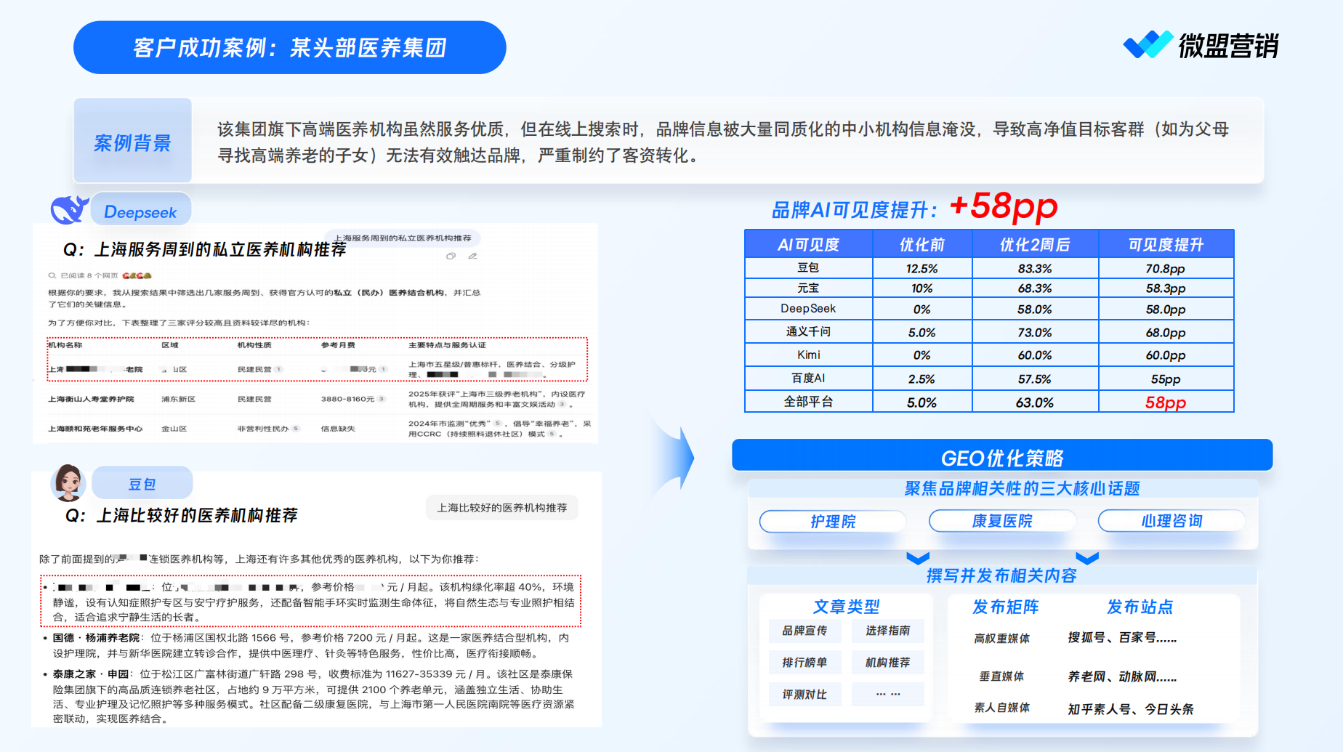
Task: Click the 83.3% value
Action: (1035, 269)
